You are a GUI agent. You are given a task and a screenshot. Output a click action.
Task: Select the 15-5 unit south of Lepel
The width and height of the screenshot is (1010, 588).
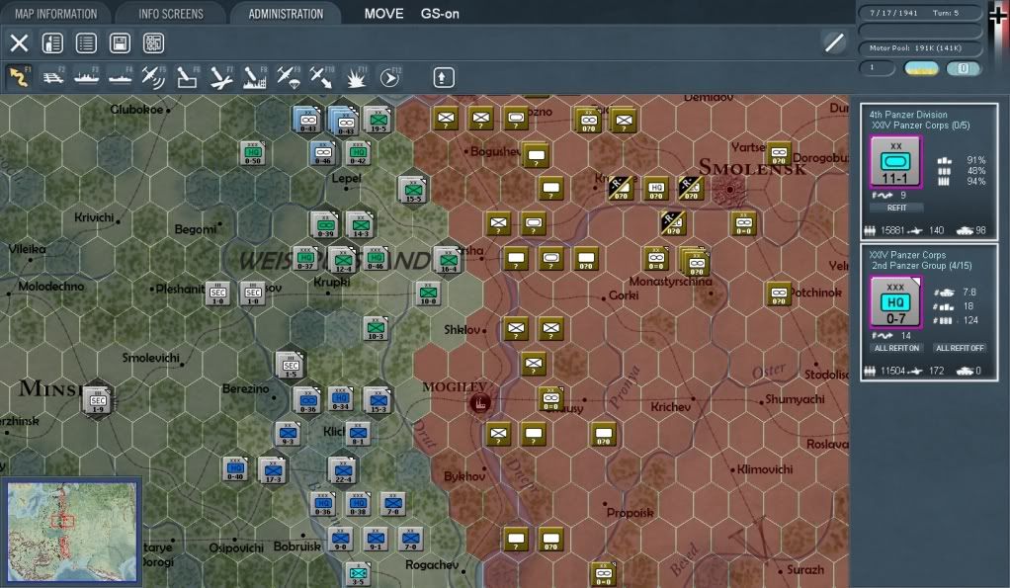coord(413,191)
